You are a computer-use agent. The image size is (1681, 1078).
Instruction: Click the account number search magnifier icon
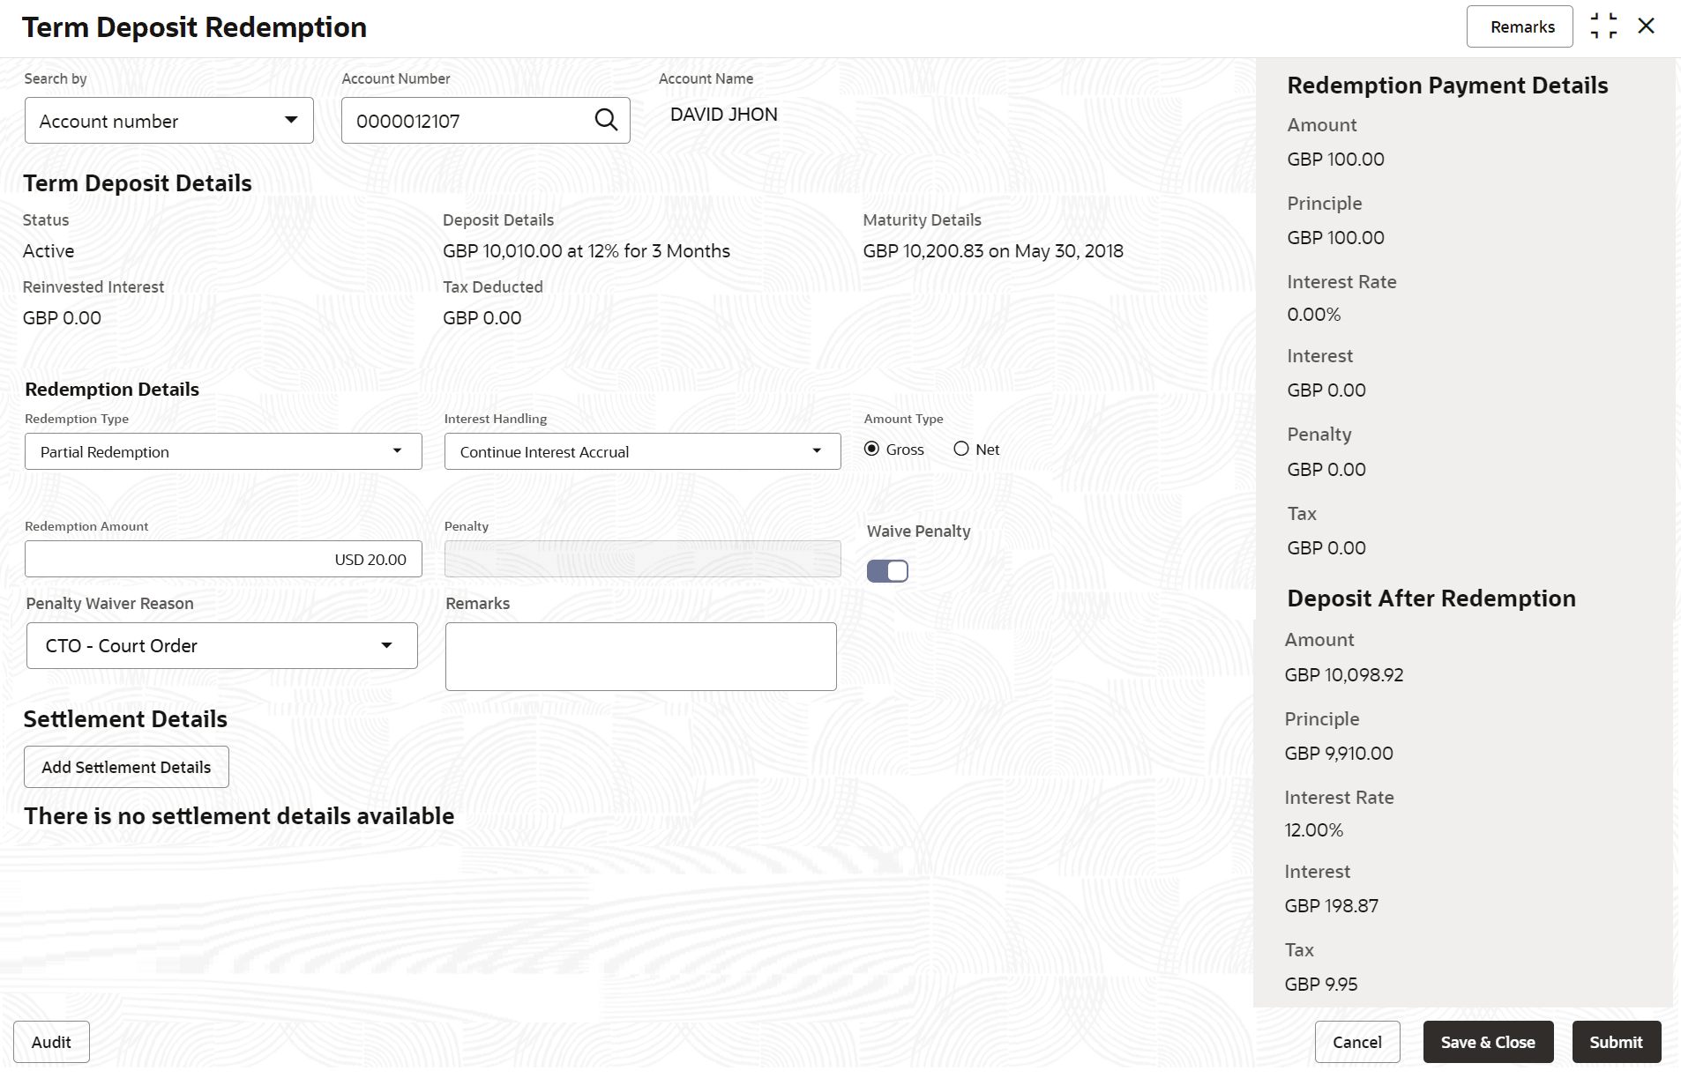point(606,120)
